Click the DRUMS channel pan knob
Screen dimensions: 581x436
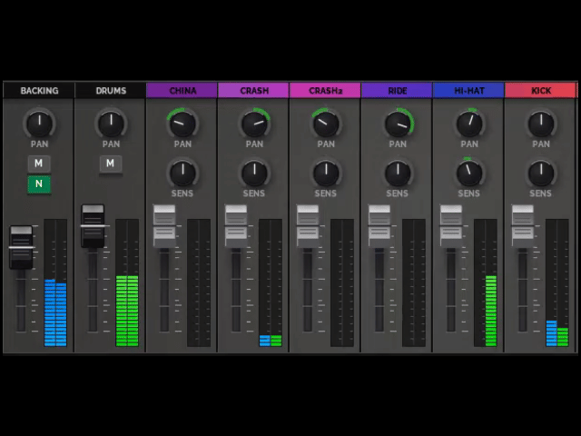111,123
